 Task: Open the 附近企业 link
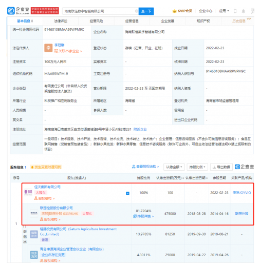pyautogui.click(x=140, y=129)
